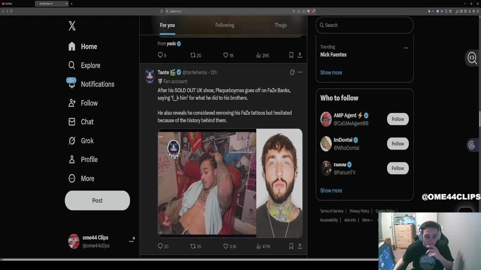
Task: Click the browser back arrow
Action: 3,11
